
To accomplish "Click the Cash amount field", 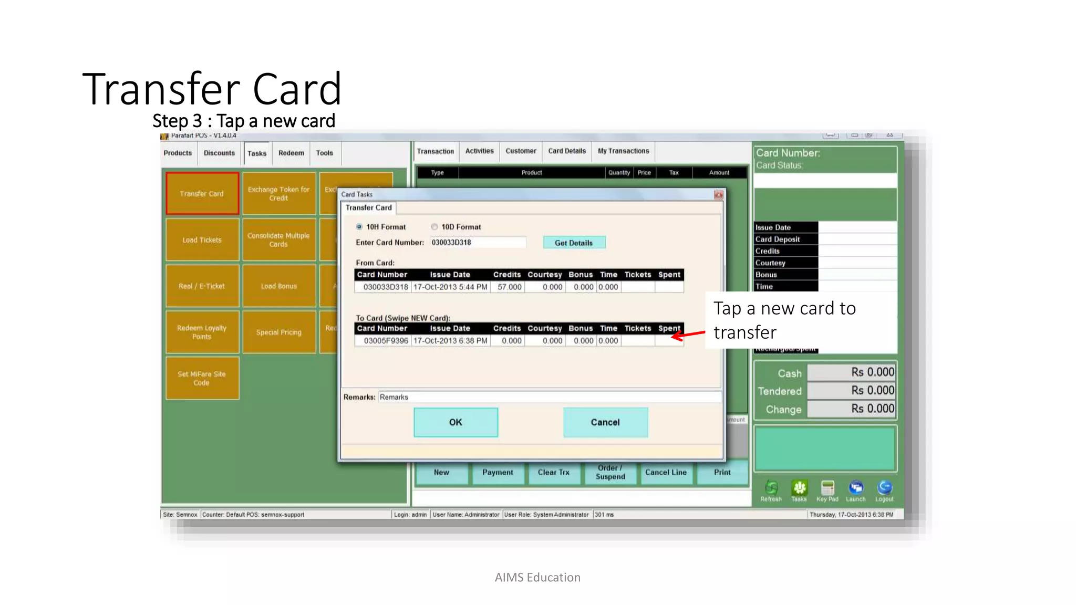I will tap(851, 372).
